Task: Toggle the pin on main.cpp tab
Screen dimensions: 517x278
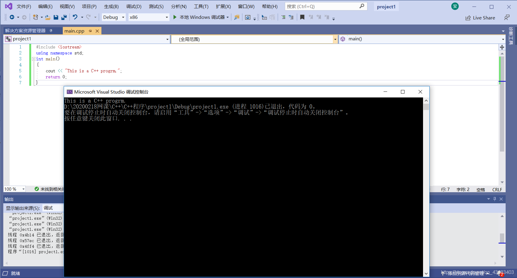Action: [90, 31]
